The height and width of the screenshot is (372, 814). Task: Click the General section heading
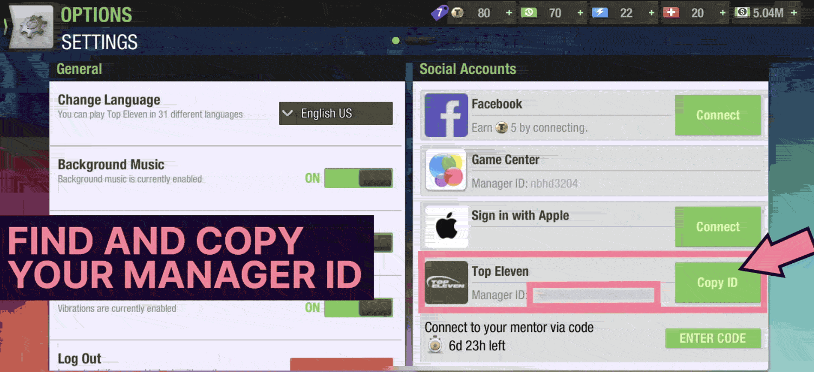[79, 69]
